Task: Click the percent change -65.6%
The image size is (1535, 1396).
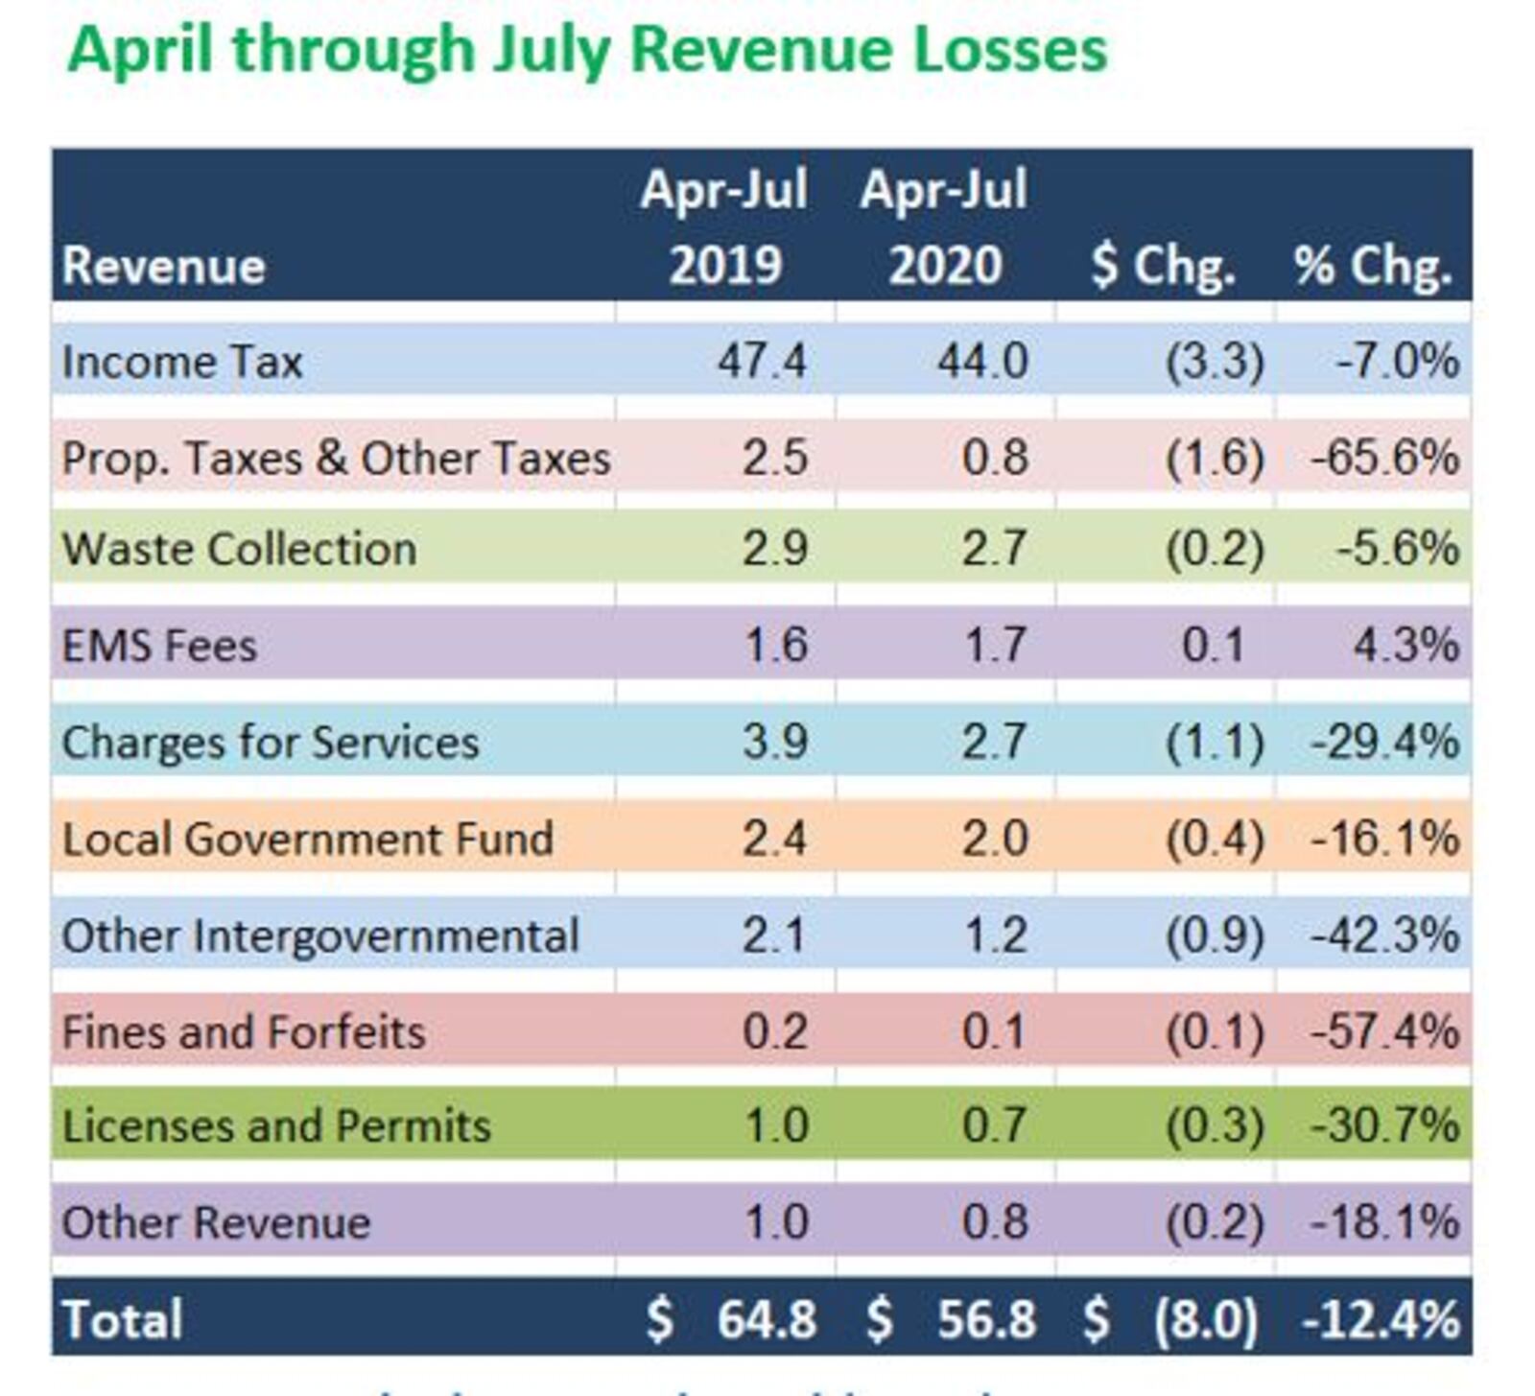Action: pos(1385,457)
